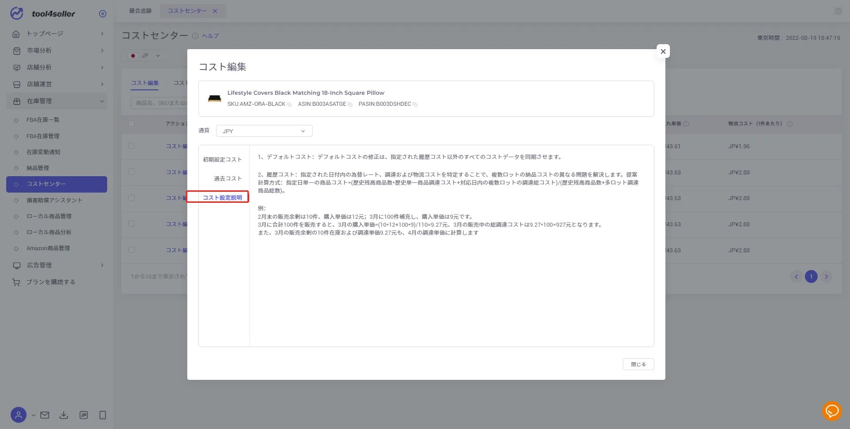Click the clock icon at top right
This screenshot has width=850, height=429.
(838, 11)
